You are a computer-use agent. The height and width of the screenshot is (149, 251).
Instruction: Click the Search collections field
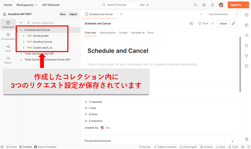point(51,23)
